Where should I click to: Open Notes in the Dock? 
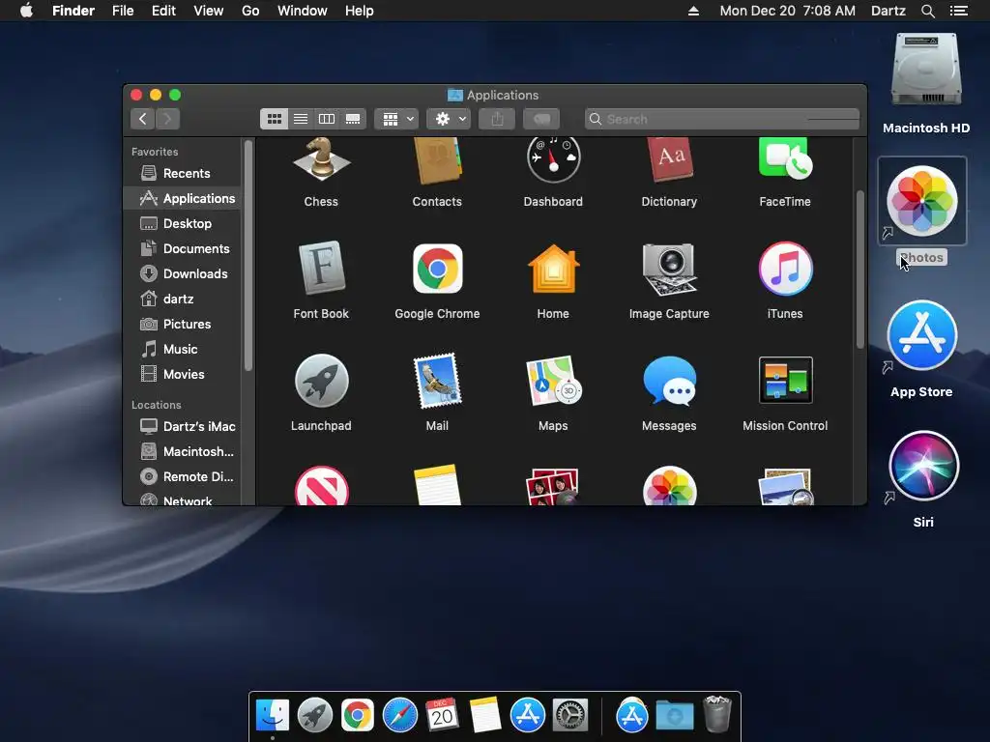pyautogui.click(x=485, y=715)
